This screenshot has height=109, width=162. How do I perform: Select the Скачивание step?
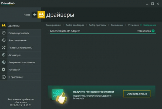pos(117,25)
